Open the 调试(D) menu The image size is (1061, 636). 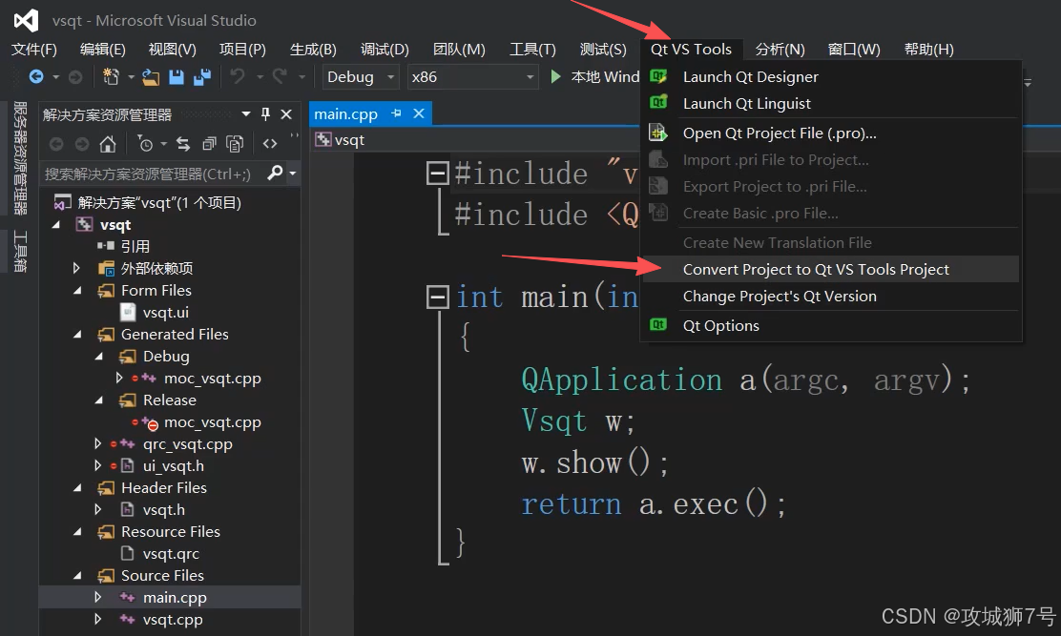tap(385, 50)
